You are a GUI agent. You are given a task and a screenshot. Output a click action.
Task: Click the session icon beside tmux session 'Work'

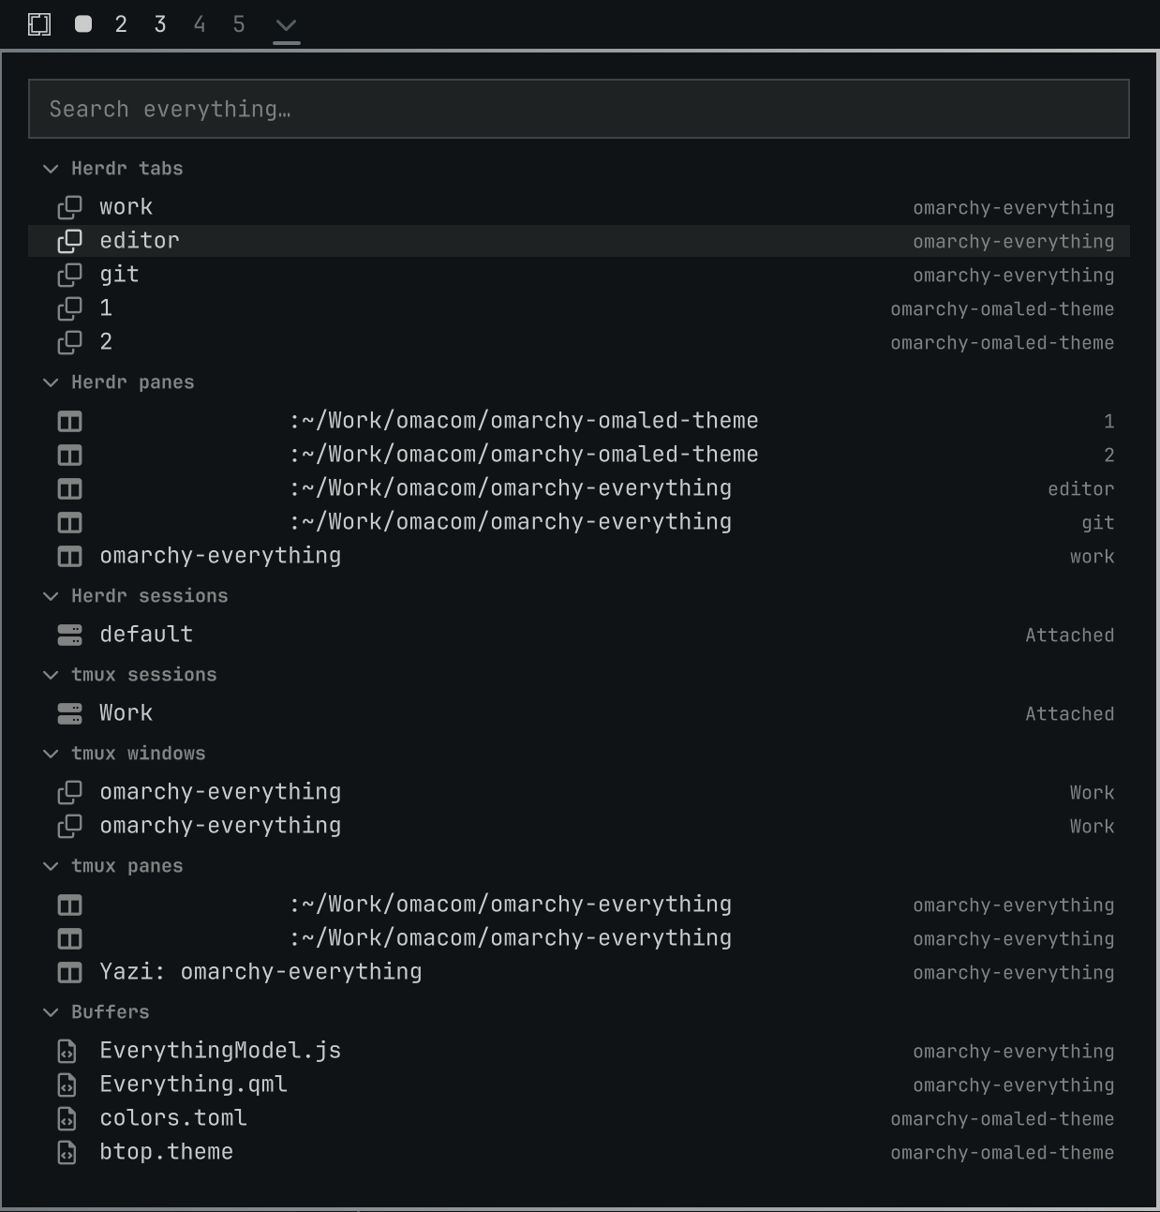tap(70, 714)
